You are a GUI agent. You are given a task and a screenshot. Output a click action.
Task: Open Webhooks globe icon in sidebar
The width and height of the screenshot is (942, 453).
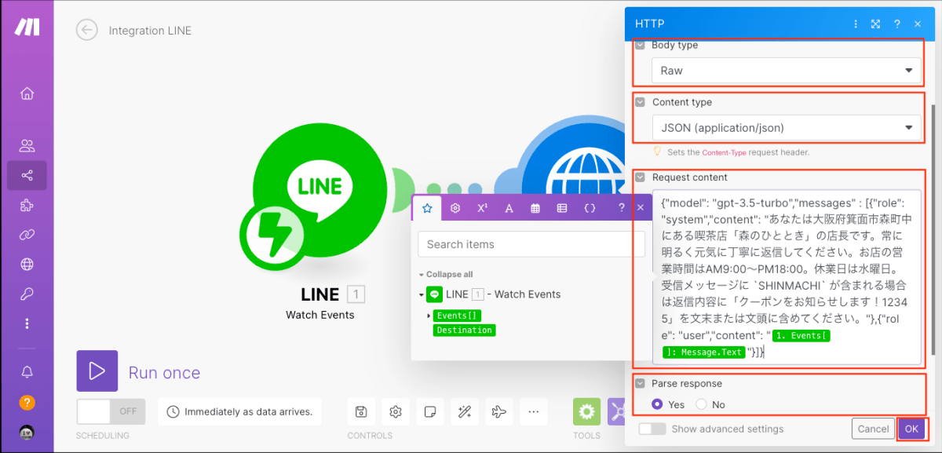coord(27,264)
